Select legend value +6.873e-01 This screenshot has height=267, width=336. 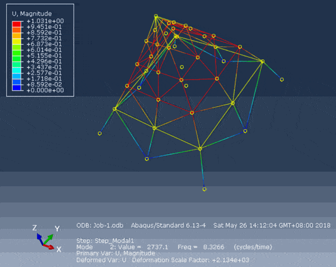click(x=44, y=44)
